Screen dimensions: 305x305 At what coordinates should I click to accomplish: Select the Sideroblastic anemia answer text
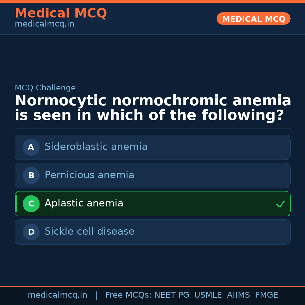pyautogui.click(x=96, y=147)
